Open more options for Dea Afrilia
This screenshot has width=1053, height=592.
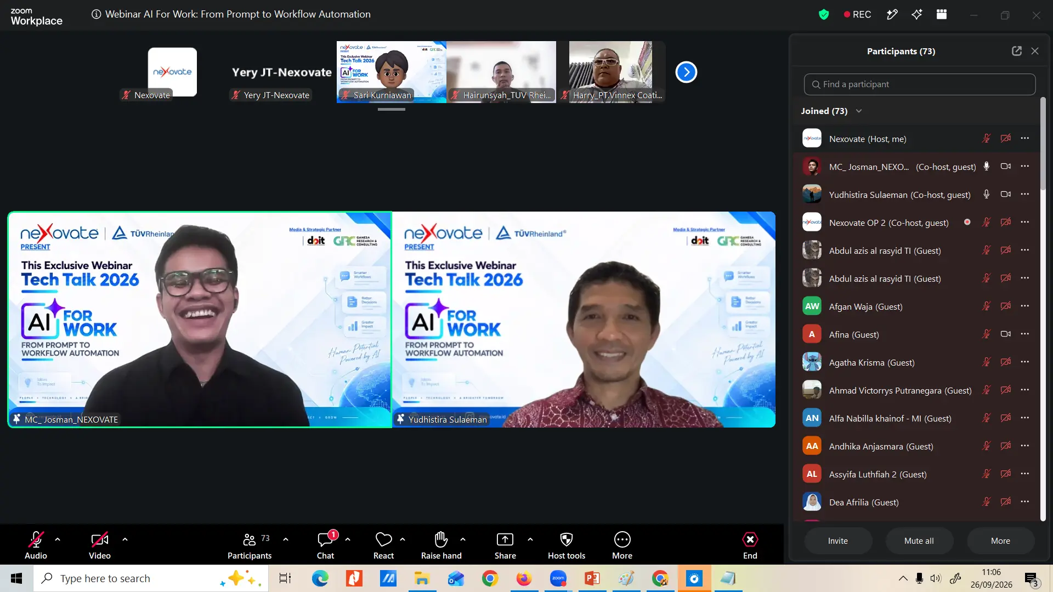[x=1025, y=502]
